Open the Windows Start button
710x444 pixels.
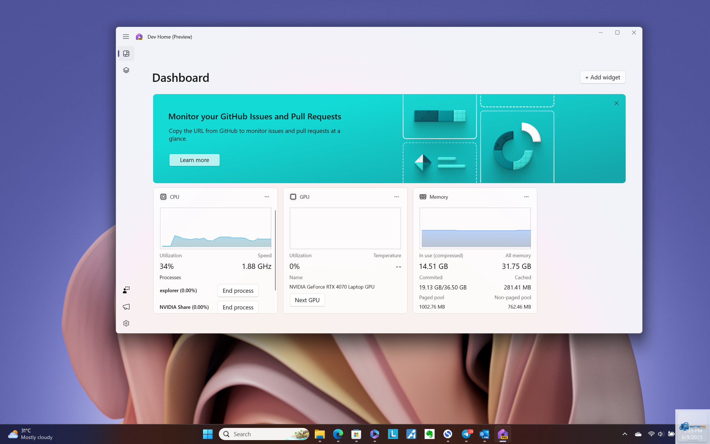pos(208,434)
